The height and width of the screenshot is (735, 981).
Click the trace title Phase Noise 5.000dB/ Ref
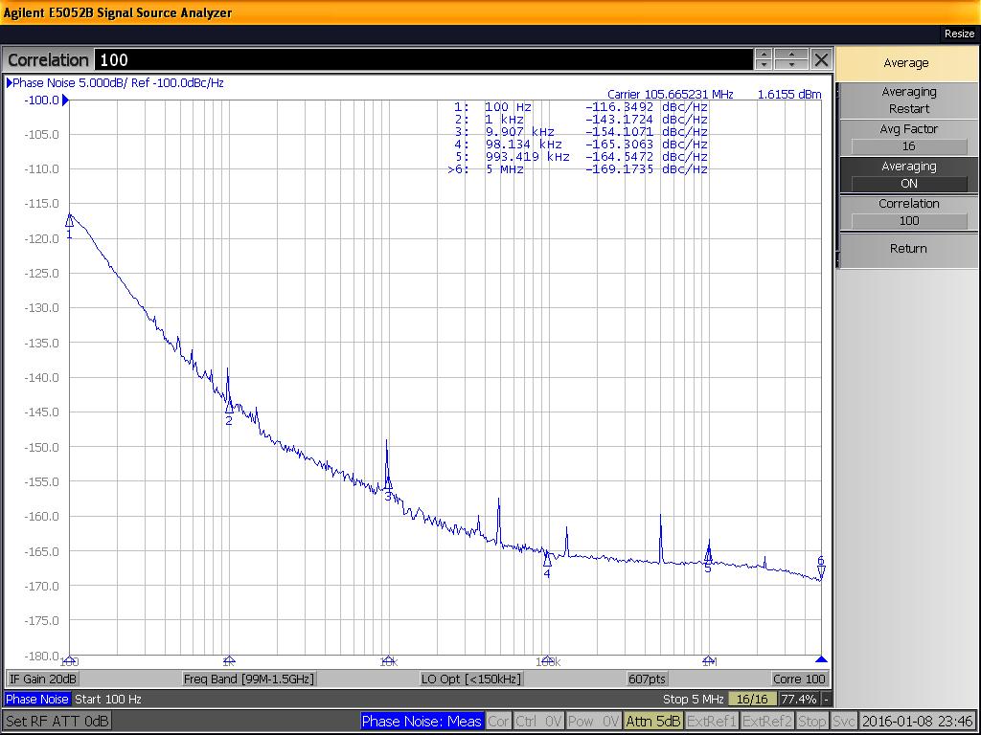[118, 82]
